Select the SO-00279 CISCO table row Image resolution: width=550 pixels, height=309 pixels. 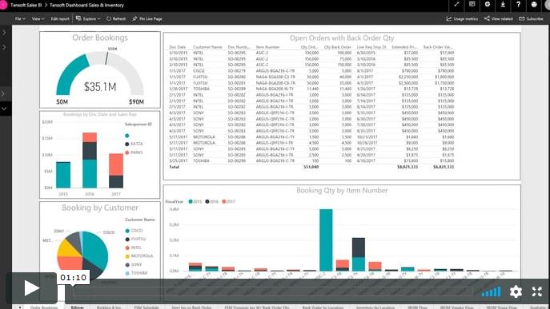click(311, 71)
